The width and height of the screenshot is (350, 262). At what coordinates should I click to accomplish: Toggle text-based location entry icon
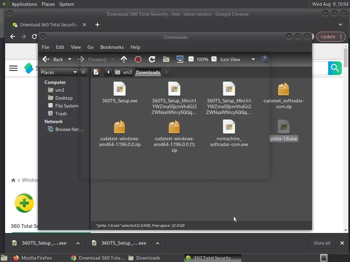[96, 72]
